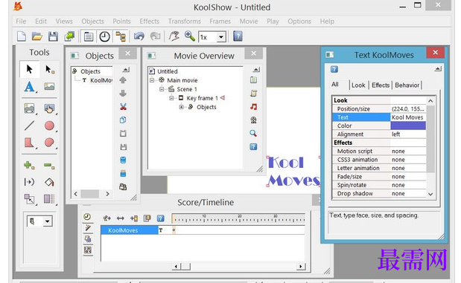The height and width of the screenshot is (283, 461).
Task: Click the film reel icon in Movie Overview
Action: click(253, 120)
